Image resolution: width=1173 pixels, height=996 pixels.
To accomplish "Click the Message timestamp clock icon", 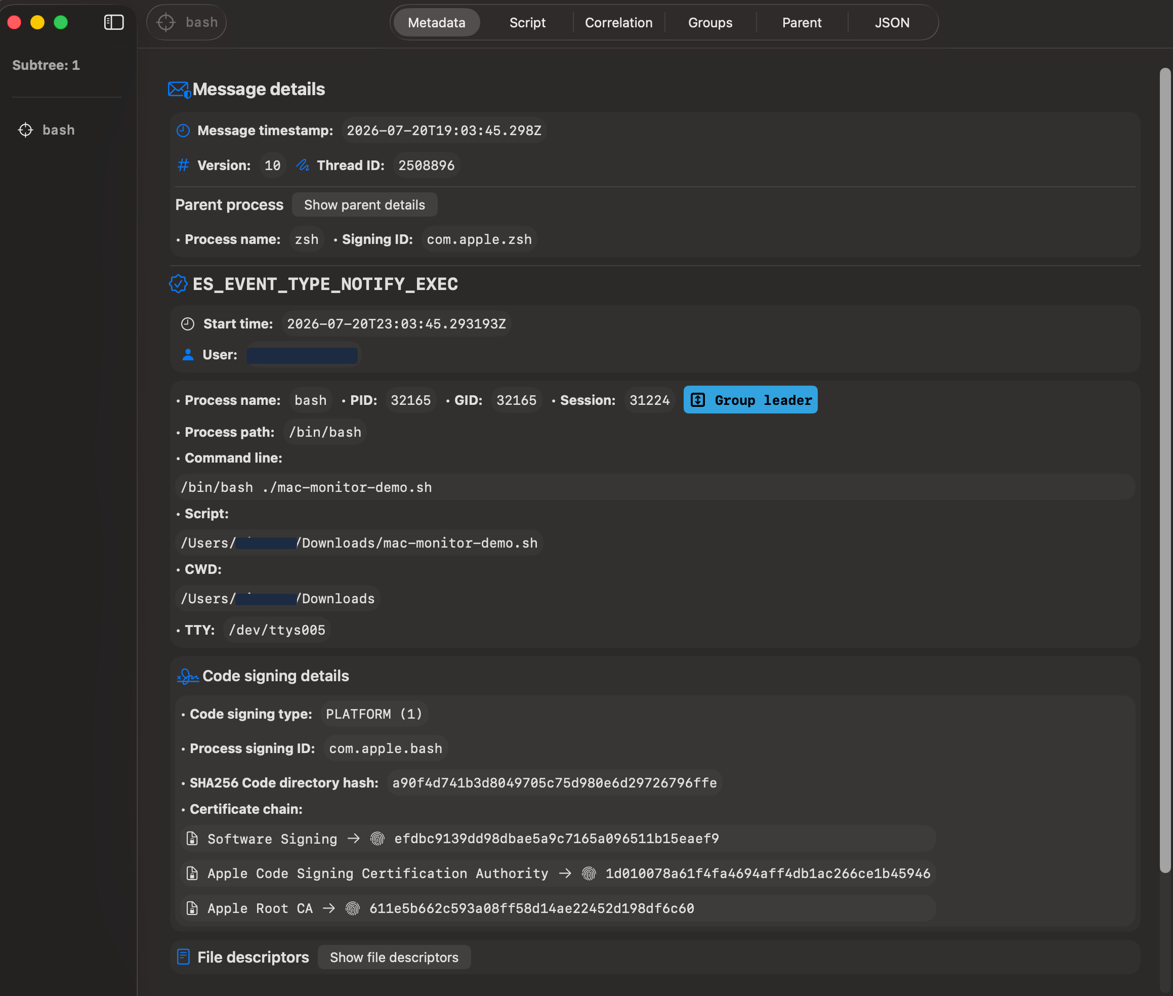I will (183, 131).
